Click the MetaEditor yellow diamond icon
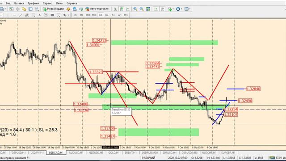Screen dimensions: 286x161 [x=68, y=9]
